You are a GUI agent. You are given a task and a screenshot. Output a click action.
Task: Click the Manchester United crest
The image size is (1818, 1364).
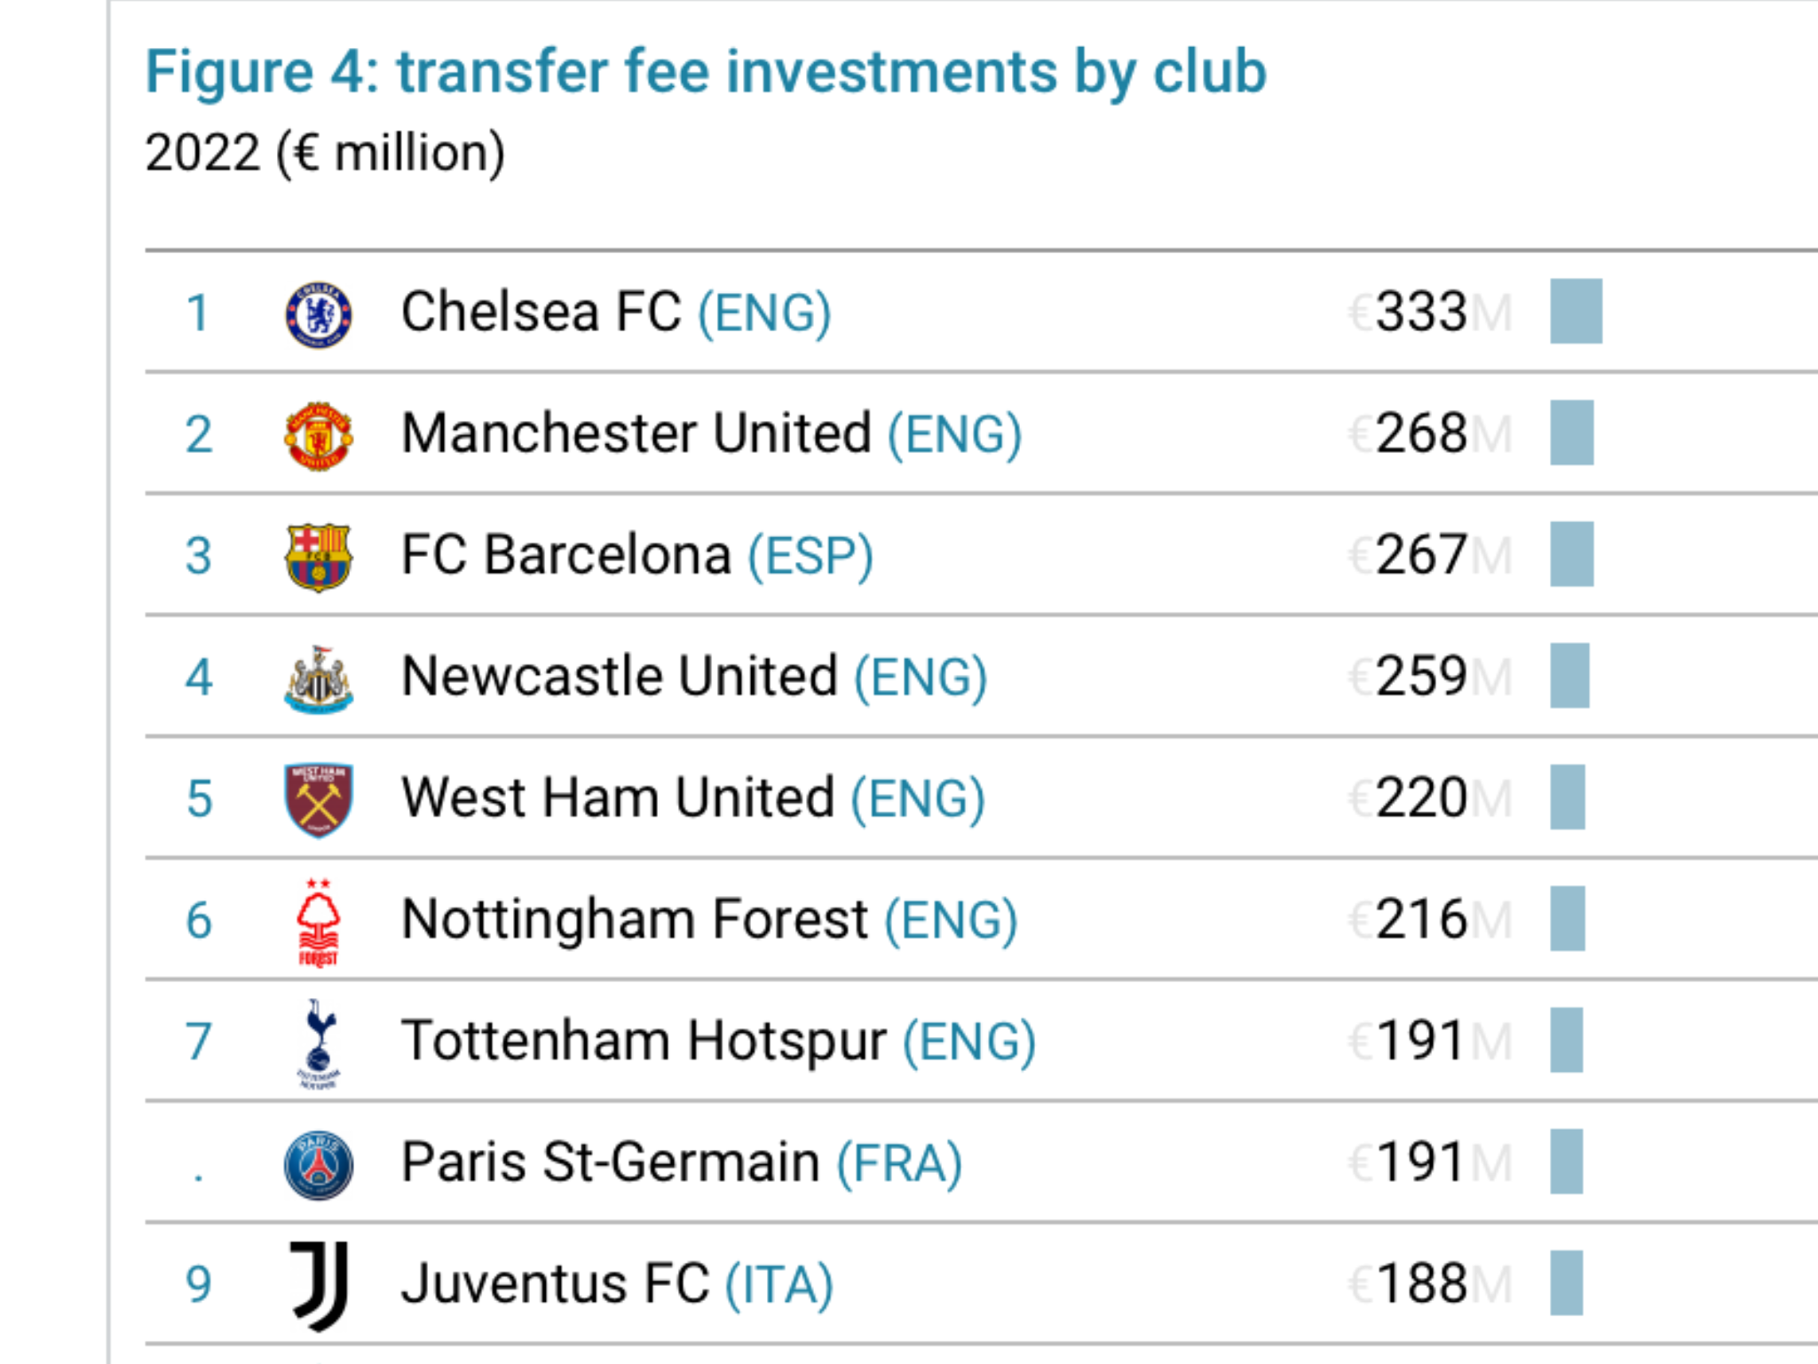319,435
